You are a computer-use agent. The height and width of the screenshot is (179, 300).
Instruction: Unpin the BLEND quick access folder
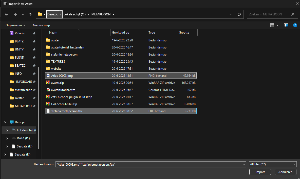(34, 58)
